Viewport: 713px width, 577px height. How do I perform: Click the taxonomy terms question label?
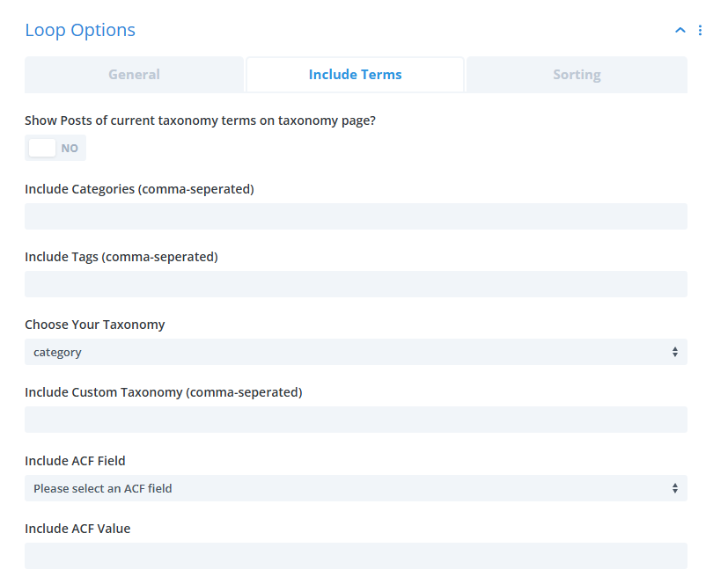200,120
